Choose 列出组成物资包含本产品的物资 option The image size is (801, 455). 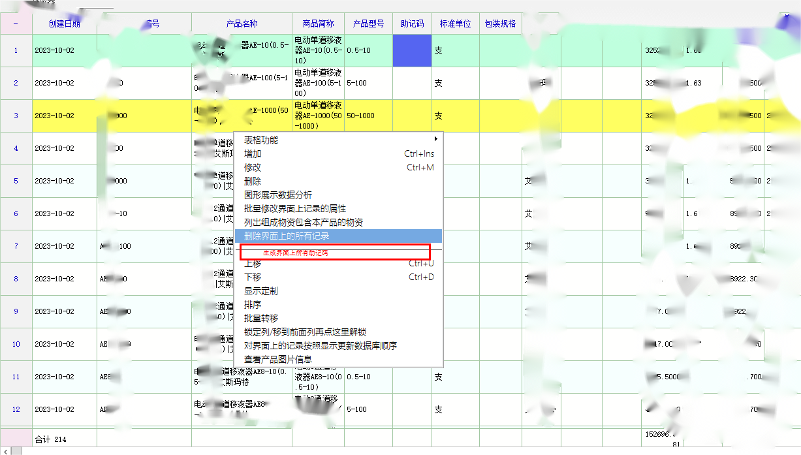[x=304, y=223]
